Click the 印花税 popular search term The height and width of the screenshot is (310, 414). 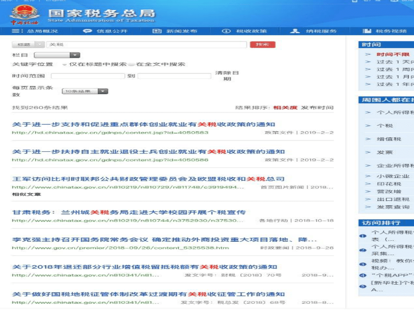click(389, 184)
